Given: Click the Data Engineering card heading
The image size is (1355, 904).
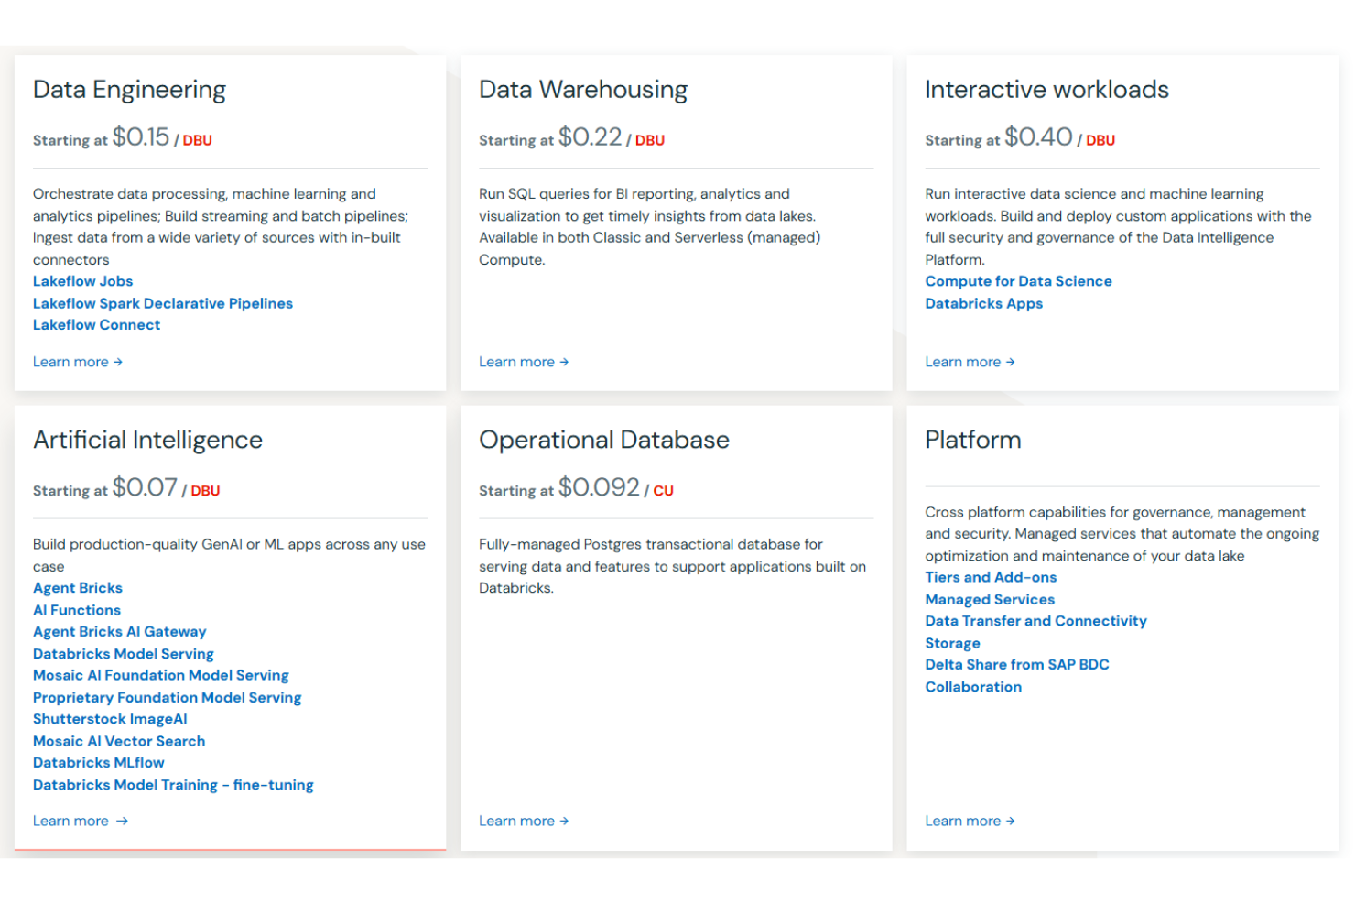Looking at the screenshot, I should point(129,90).
